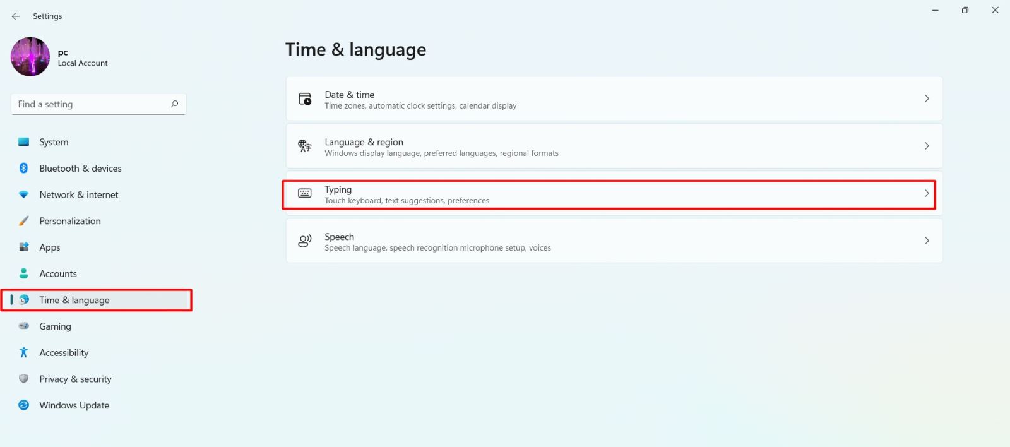Image resolution: width=1010 pixels, height=447 pixels.
Task: Expand the Typing row chevron
Action: coord(927,193)
